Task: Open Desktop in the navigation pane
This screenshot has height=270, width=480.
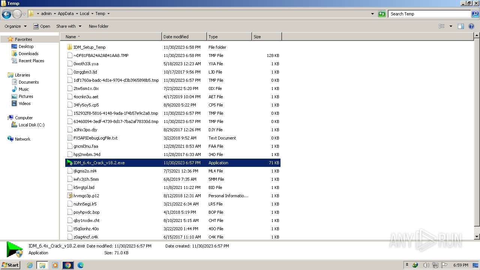Action: [26, 46]
